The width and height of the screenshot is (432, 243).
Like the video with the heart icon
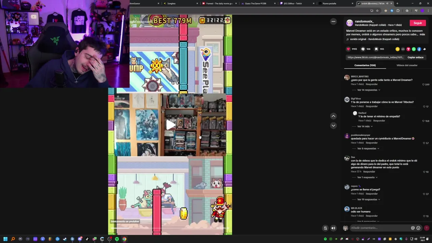point(348,49)
